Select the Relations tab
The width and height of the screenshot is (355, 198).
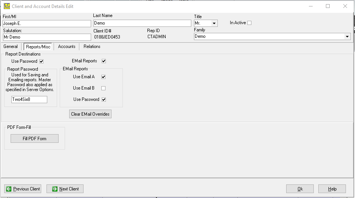92,46
